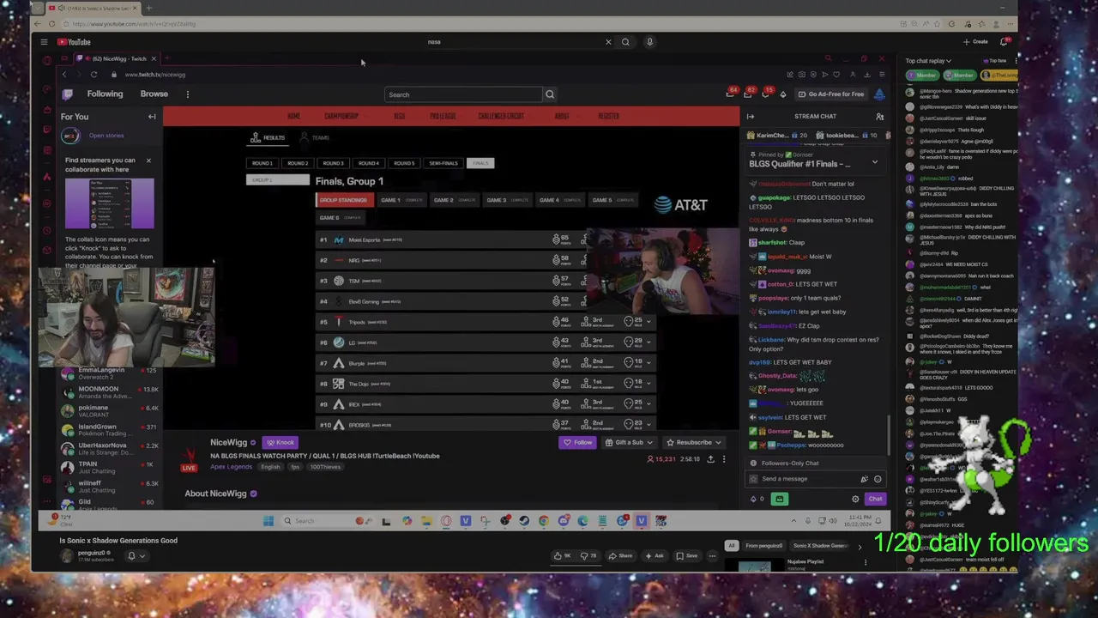Open the Twitch Bits gem icon
This screenshot has height=618, width=1098.
(782, 94)
